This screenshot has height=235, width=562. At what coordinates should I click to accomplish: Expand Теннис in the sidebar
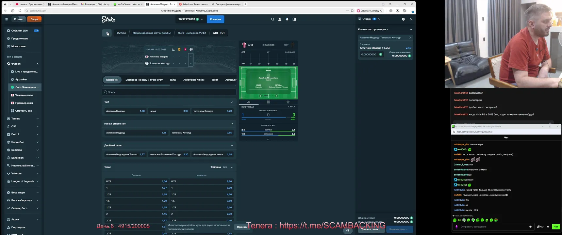coord(38,119)
